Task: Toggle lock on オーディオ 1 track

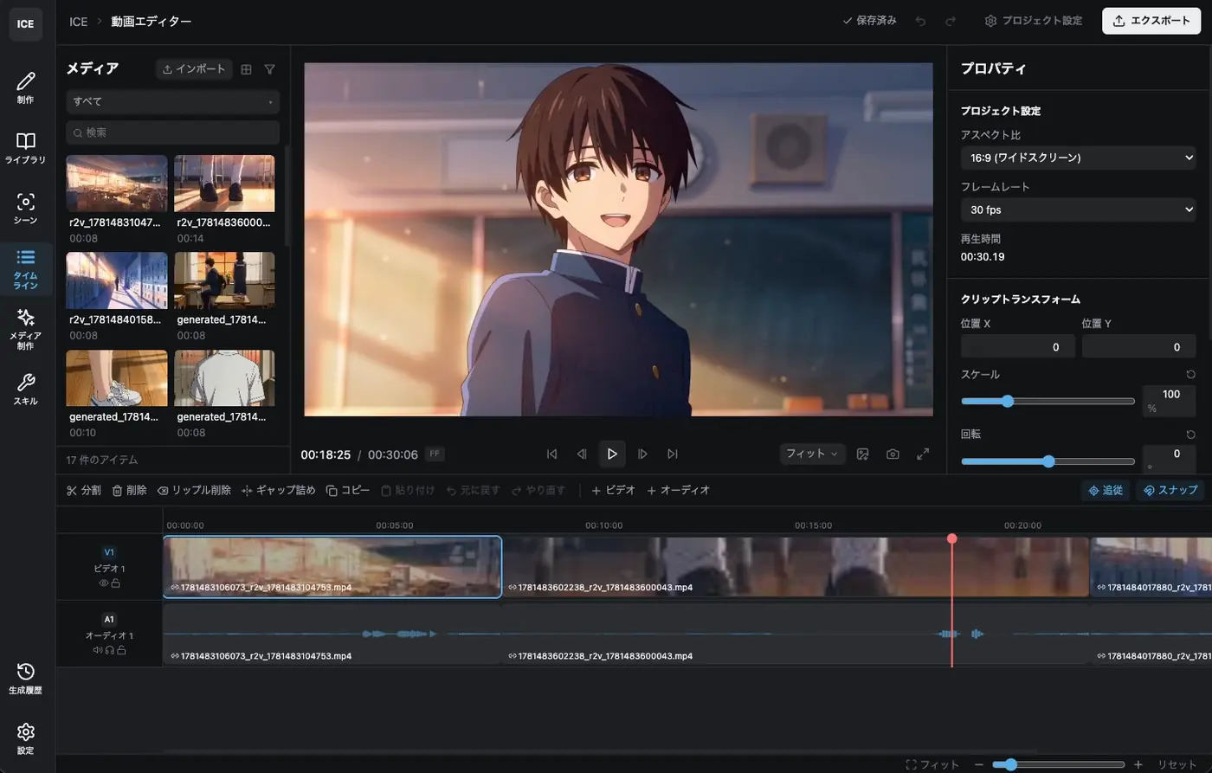Action: [x=121, y=650]
